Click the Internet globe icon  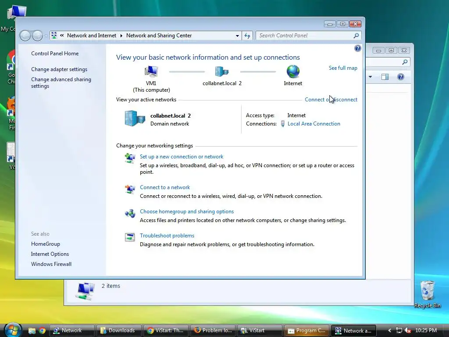(x=293, y=72)
